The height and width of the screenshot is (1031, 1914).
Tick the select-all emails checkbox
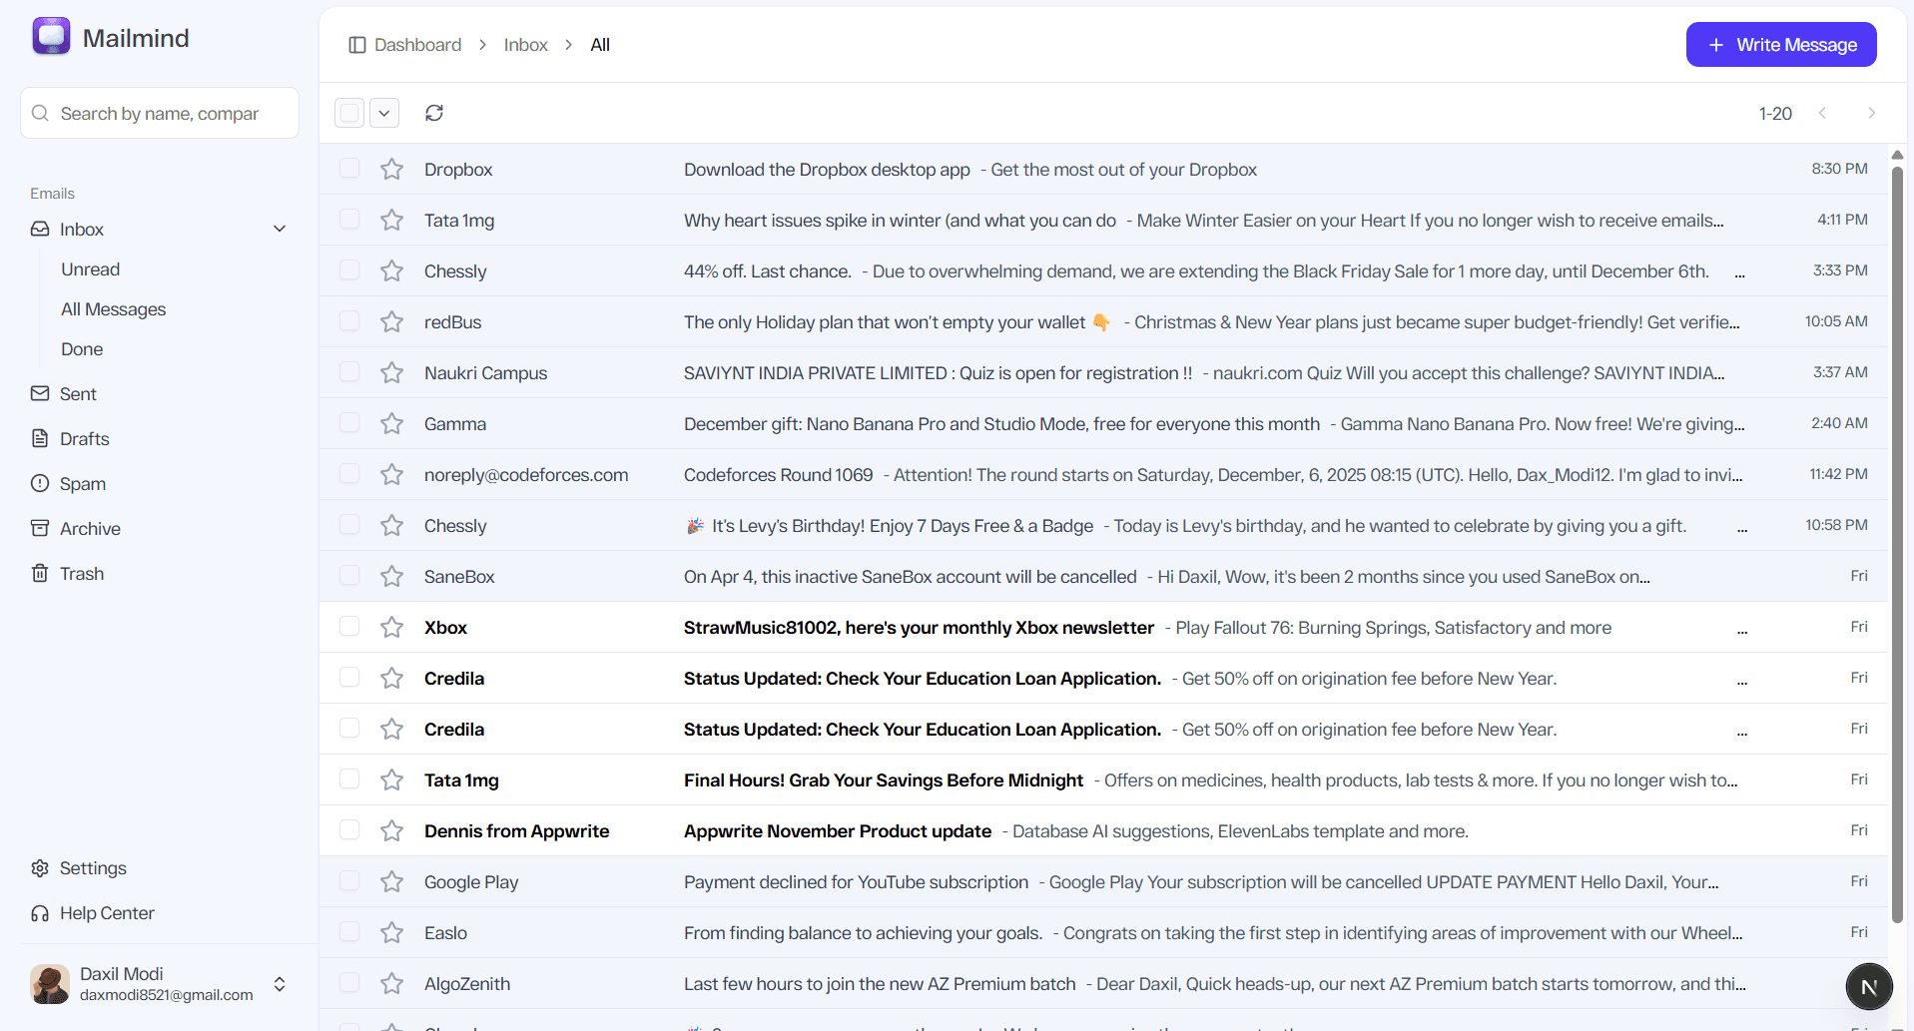click(349, 113)
